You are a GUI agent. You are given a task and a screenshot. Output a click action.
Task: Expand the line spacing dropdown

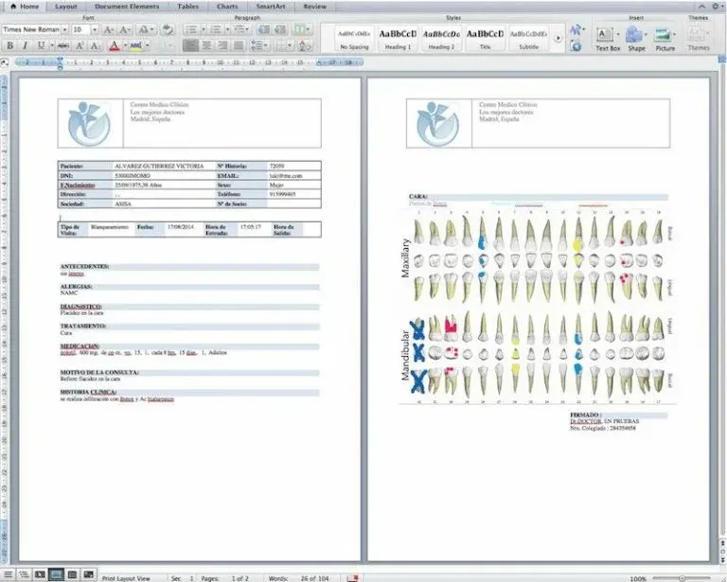(x=266, y=45)
